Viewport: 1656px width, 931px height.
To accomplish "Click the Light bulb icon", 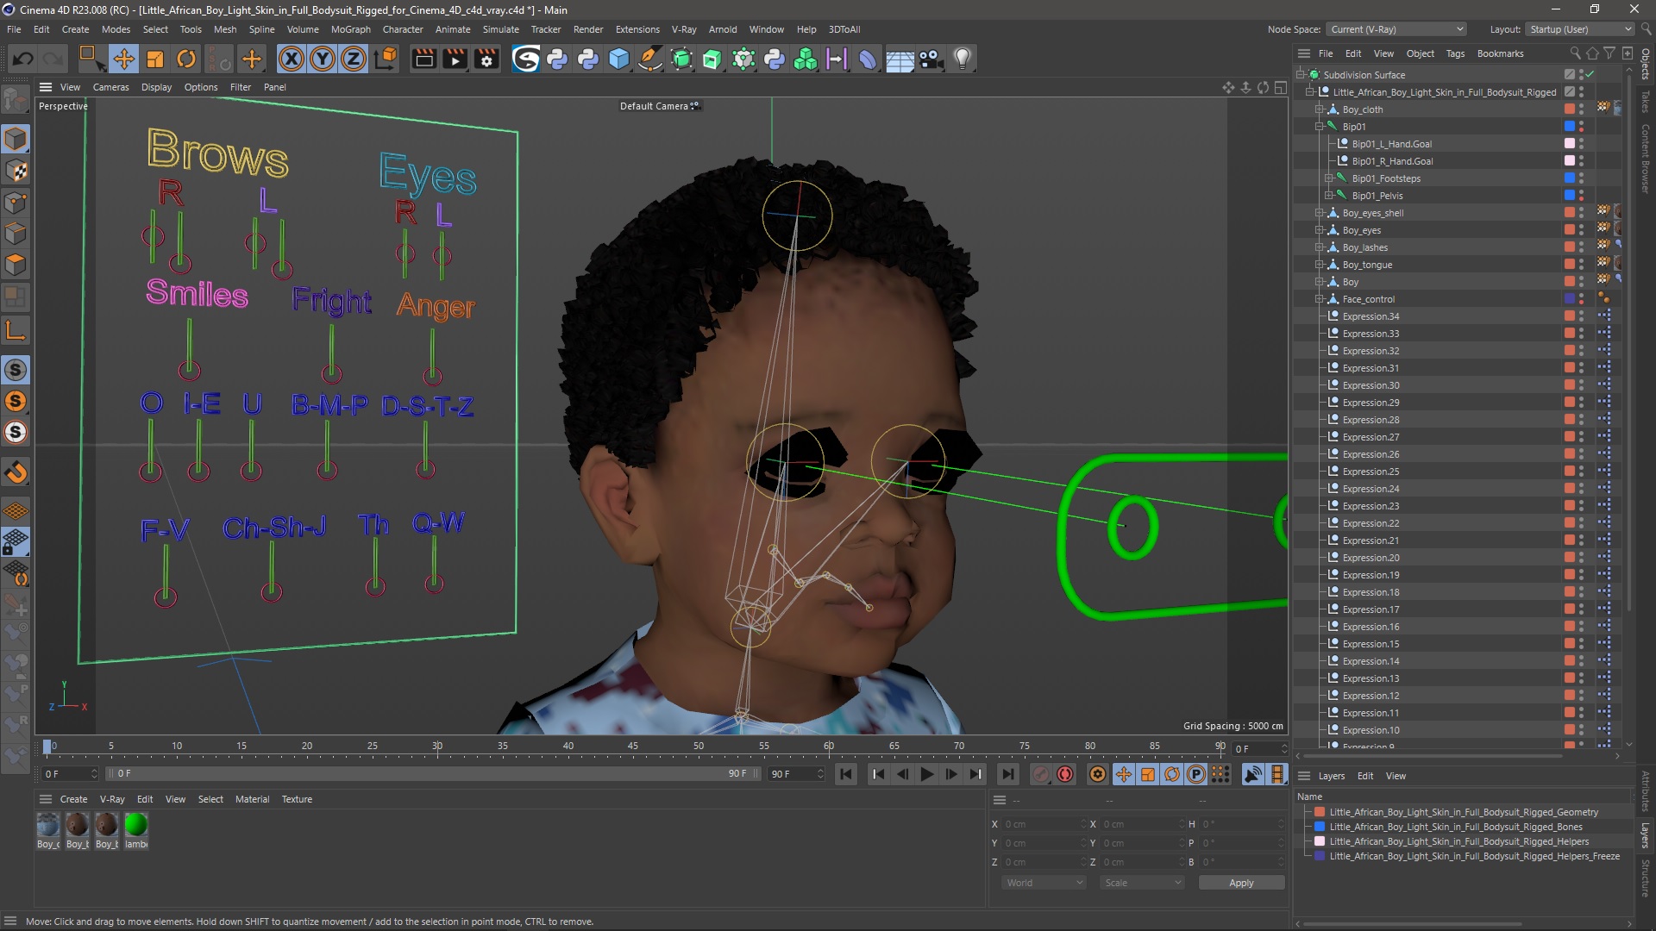I will coord(962,59).
